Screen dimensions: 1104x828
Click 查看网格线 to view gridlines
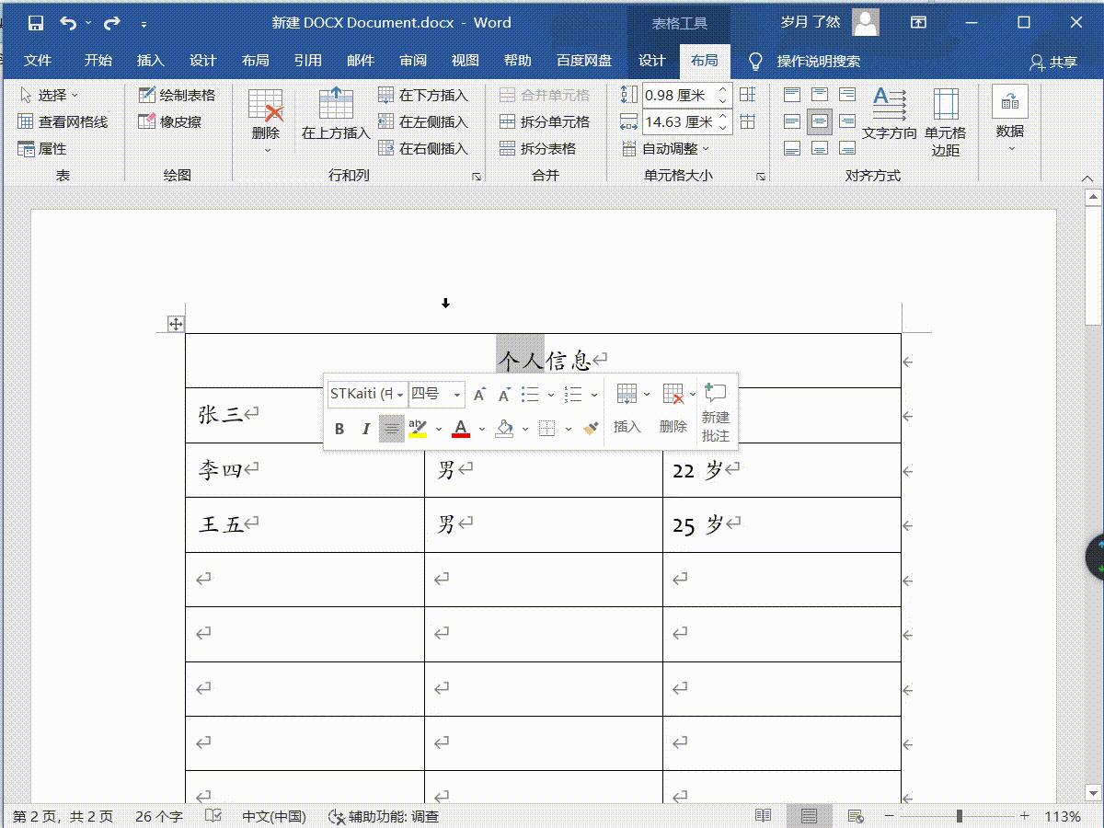click(x=58, y=121)
